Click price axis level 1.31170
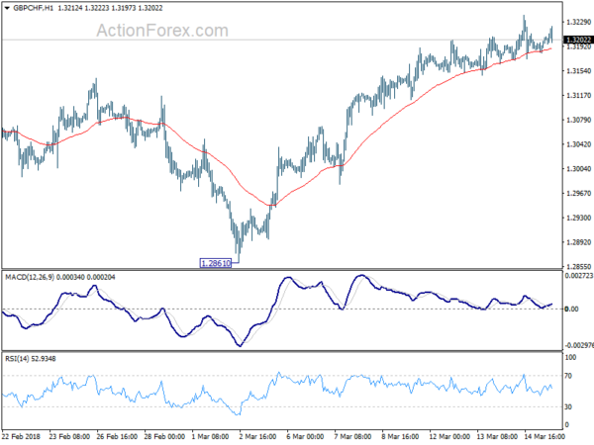Screen dimensions: 594x445 [x=578, y=95]
